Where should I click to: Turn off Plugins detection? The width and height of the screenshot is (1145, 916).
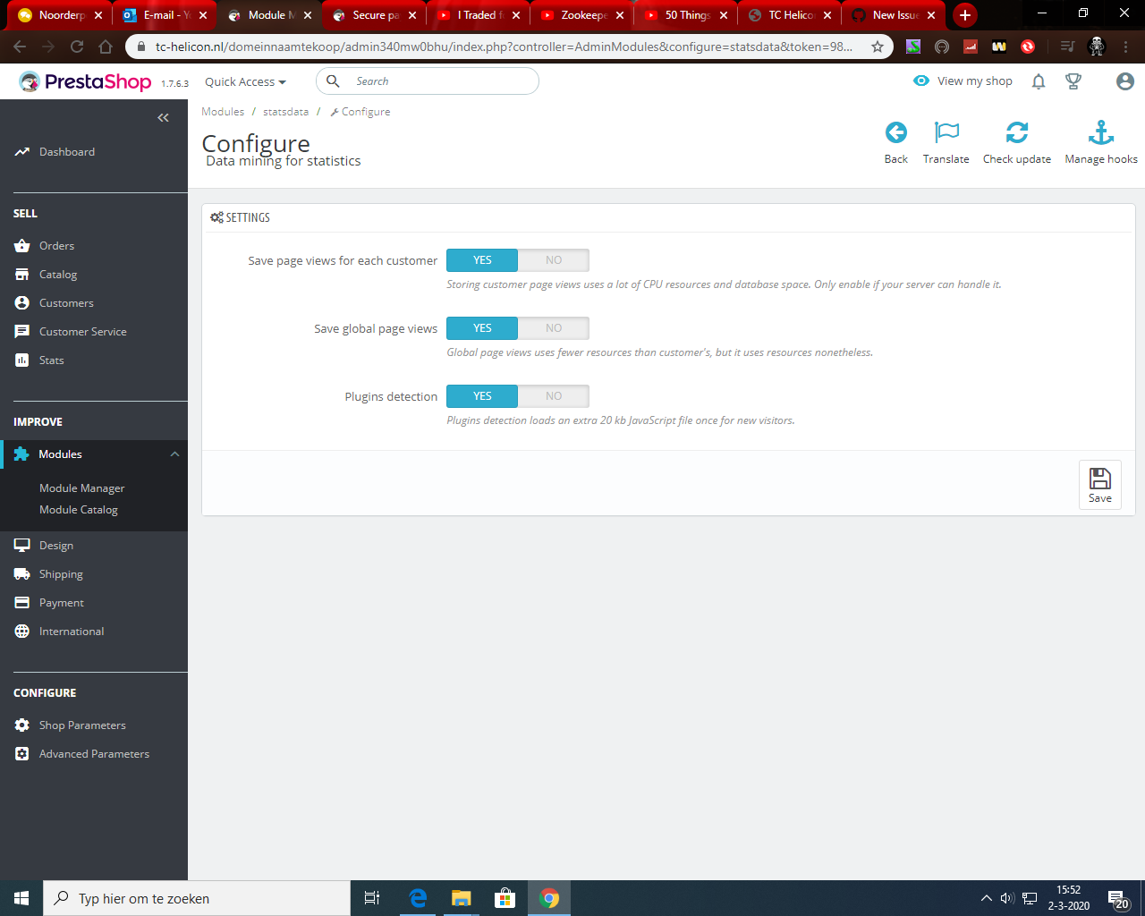[553, 395]
